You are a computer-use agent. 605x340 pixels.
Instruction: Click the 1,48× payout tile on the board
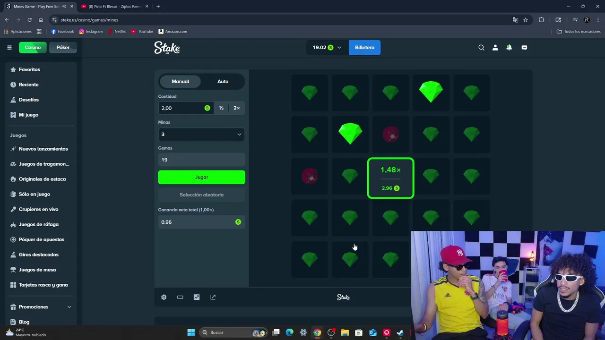coord(390,178)
